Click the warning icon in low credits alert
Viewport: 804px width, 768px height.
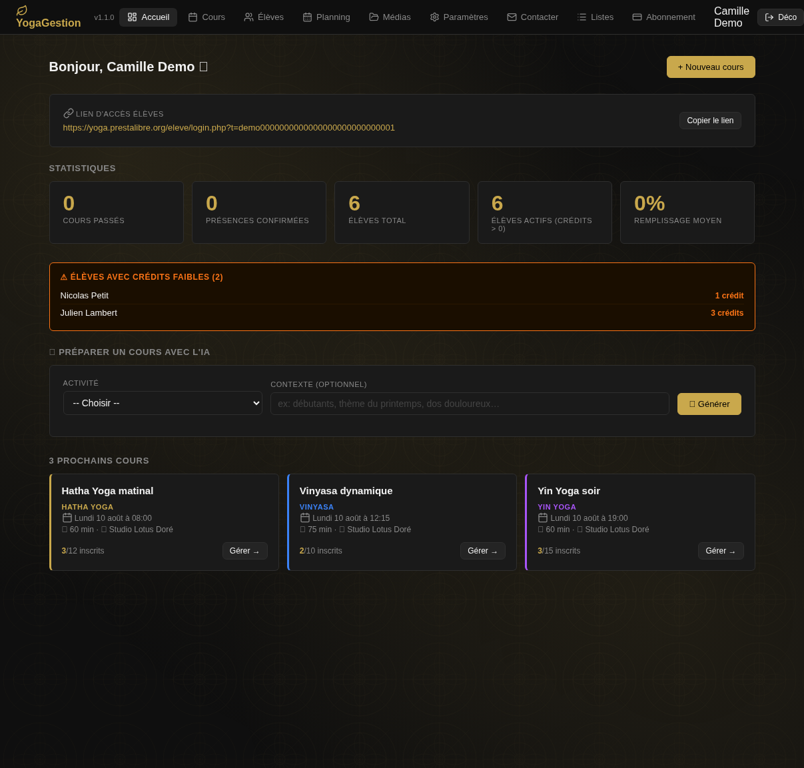click(x=64, y=277)
